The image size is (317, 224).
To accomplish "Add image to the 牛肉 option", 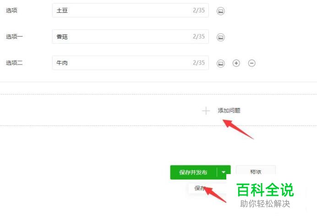I will tap(220, 63).
